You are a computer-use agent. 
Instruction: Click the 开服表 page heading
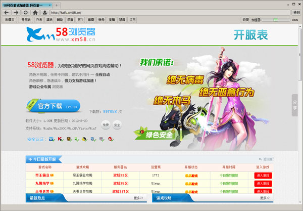[x=250, y=35]
